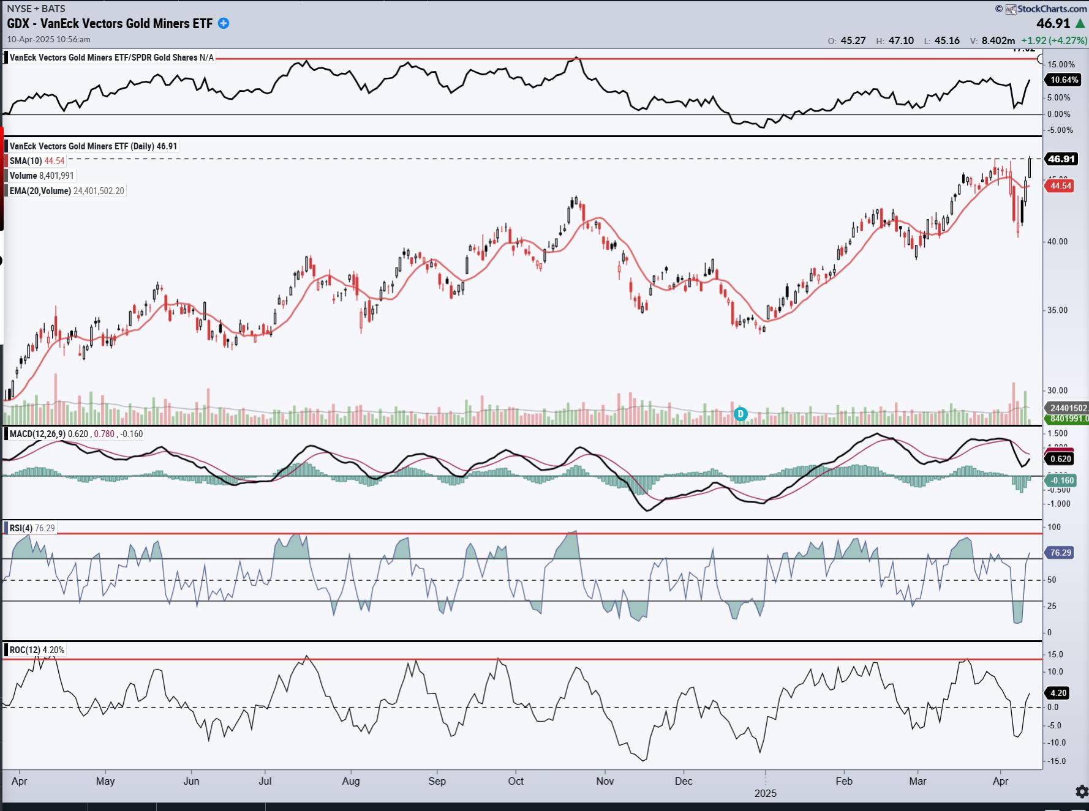
Task: Click the 4.20 ROC value tag
Action: [x=1058, y=693]
